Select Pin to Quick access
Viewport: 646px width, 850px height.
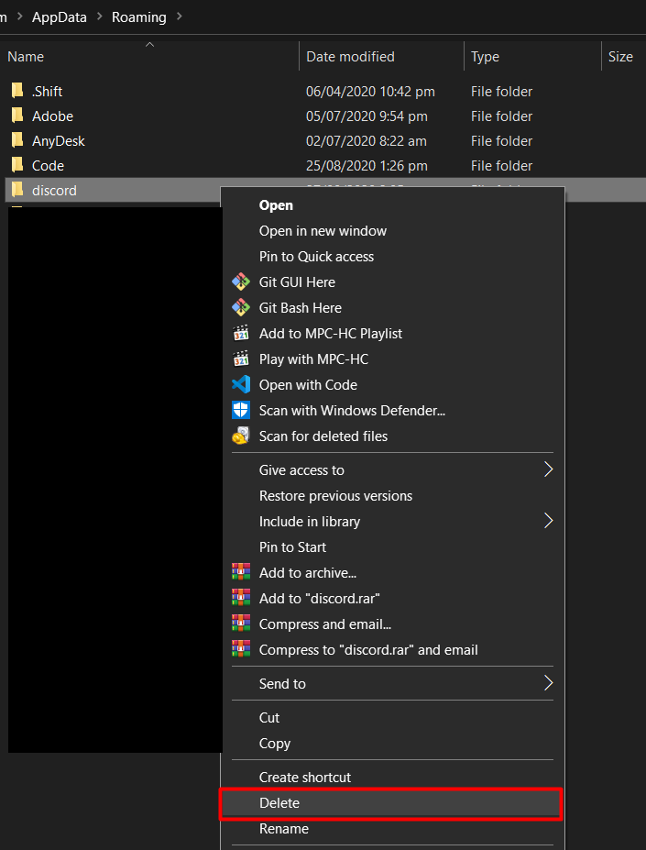[392, 257]
